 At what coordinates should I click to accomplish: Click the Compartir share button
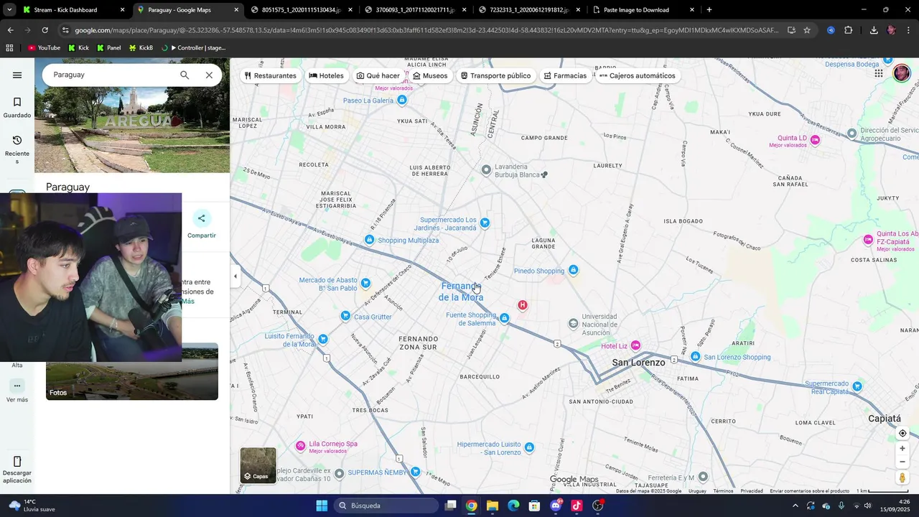click(202, 225)
